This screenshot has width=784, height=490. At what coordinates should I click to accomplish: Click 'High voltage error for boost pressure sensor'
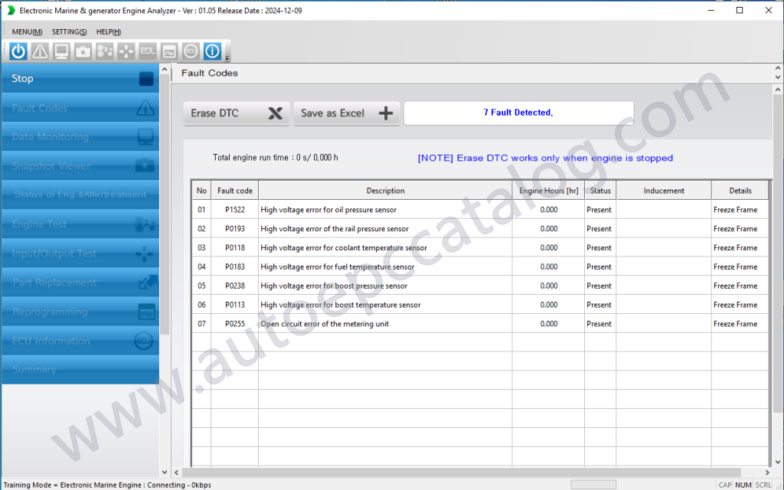334,286
